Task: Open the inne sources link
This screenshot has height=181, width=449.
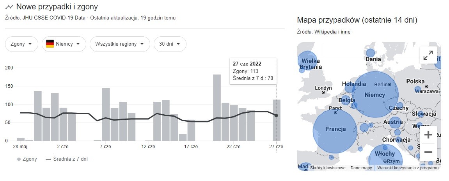Action: click(346, 32)
